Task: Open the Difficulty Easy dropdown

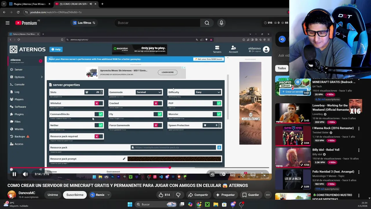Action: point(208,92)
